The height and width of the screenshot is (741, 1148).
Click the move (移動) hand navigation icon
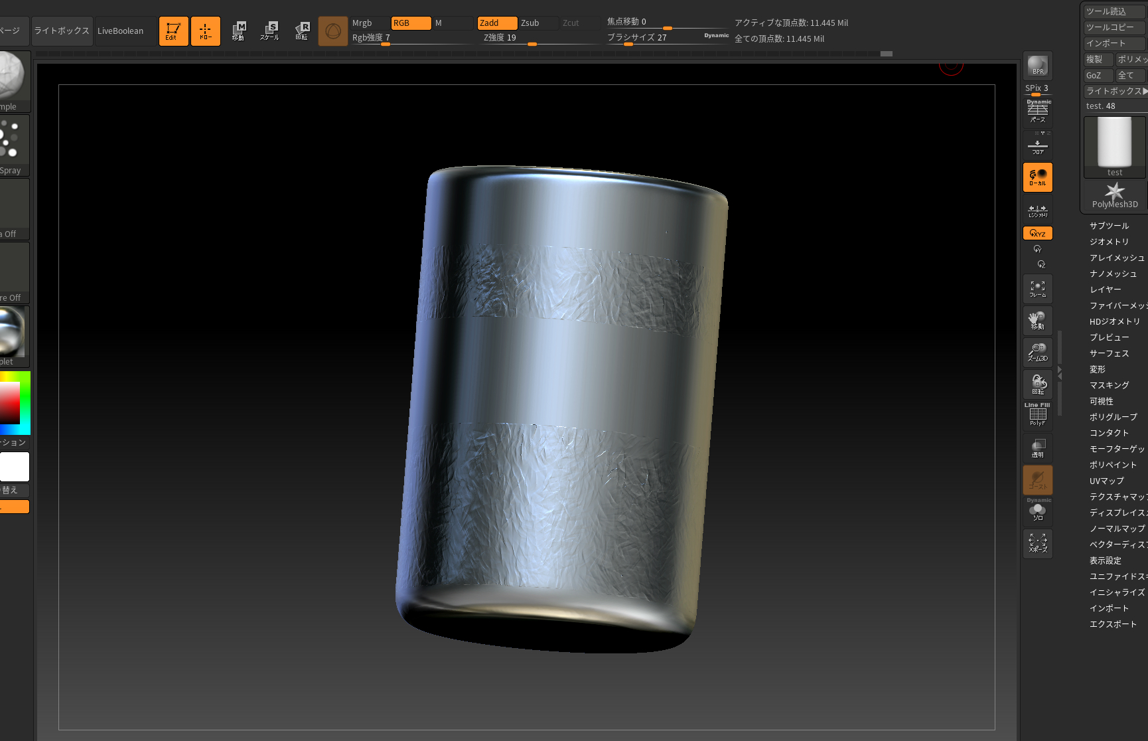[x=1038, y=321]
